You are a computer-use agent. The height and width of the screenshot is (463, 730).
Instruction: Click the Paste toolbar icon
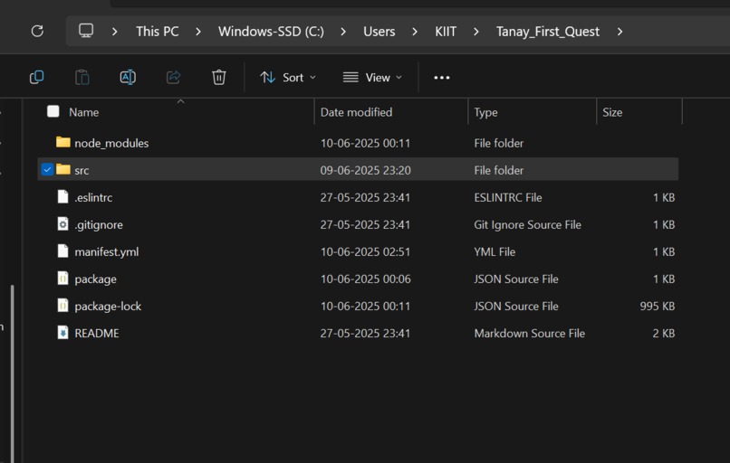pyautogui.click(x=82, y=77)
